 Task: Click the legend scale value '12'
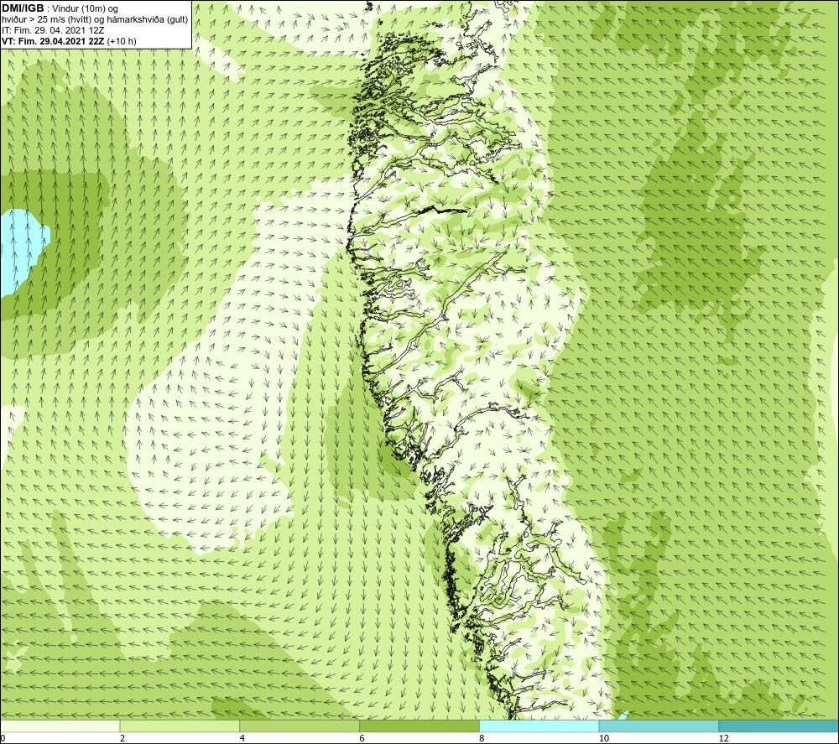[x=723, y=739]
